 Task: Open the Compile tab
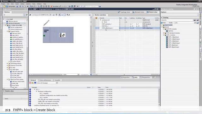[57, 80]
